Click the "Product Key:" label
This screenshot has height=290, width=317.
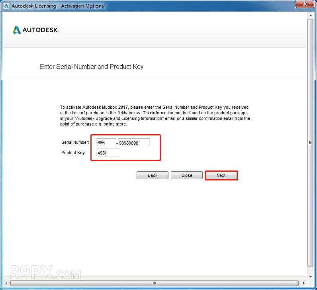(74, 153)
